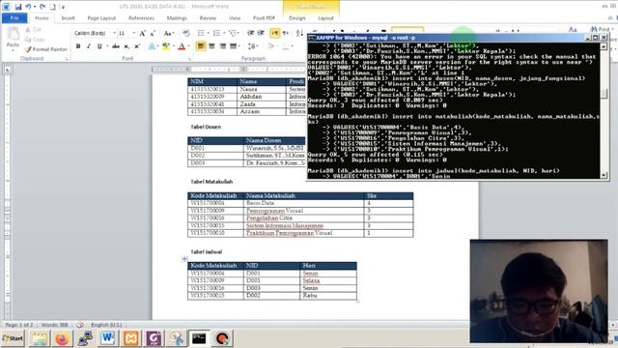Click the Bullets list icon

tap(201, 33)
